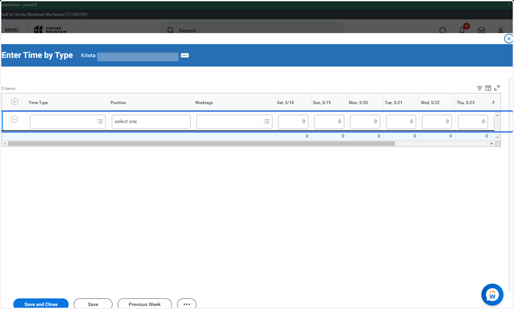
Task: Click the Save button
Action: 93,303
